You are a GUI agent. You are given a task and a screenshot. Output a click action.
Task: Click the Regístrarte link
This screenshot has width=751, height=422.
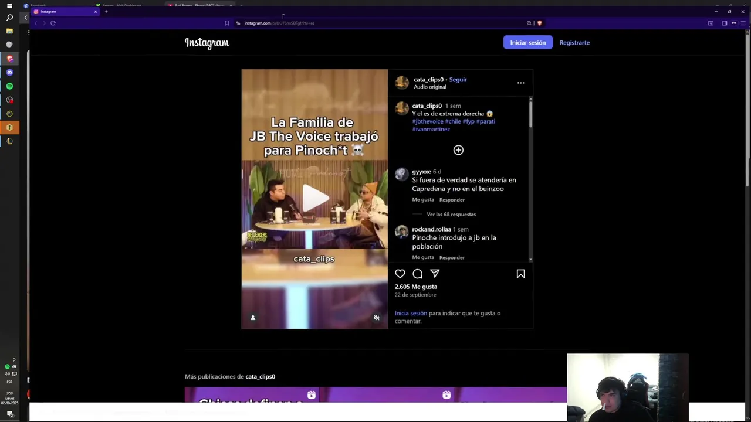pyautogui.click(x=574, y=43)
